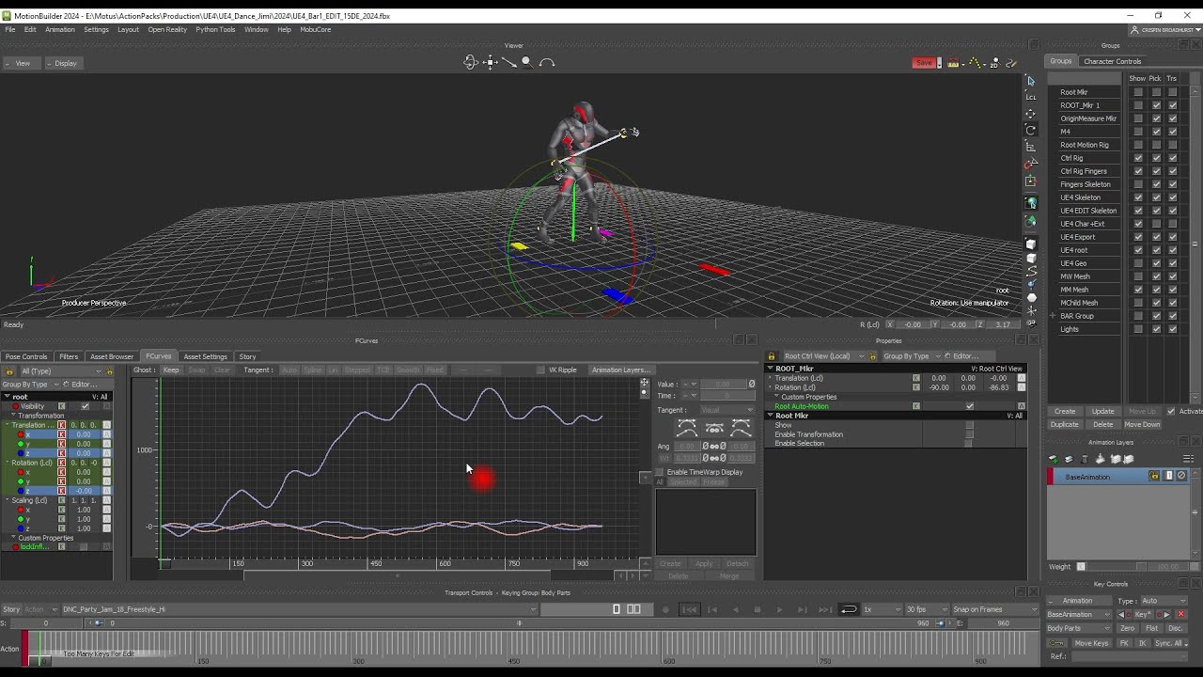
Task: Enable the TimeWarp Display checkbox
Action: [x=659, y=472]
